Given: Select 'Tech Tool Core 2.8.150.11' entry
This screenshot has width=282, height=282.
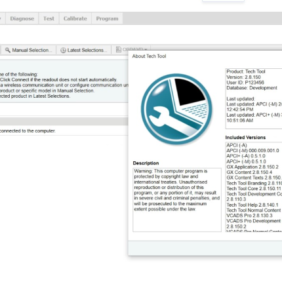Looking at the screenshot, I should [x=254, y=188].
